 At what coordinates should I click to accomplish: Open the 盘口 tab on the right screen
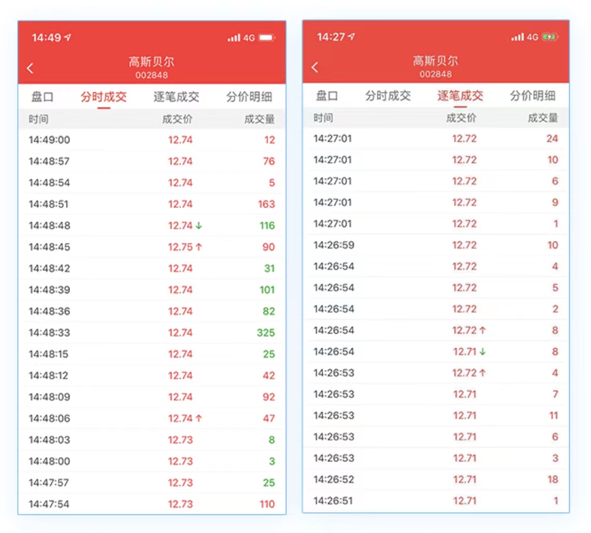(326, 96)
